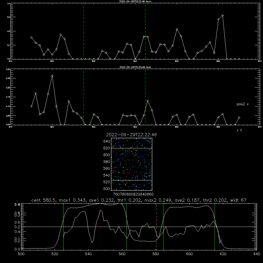Click the red dotted horizontal line in the center image
Viewport: 263px width, 263px height.
(x=131, y=173)
